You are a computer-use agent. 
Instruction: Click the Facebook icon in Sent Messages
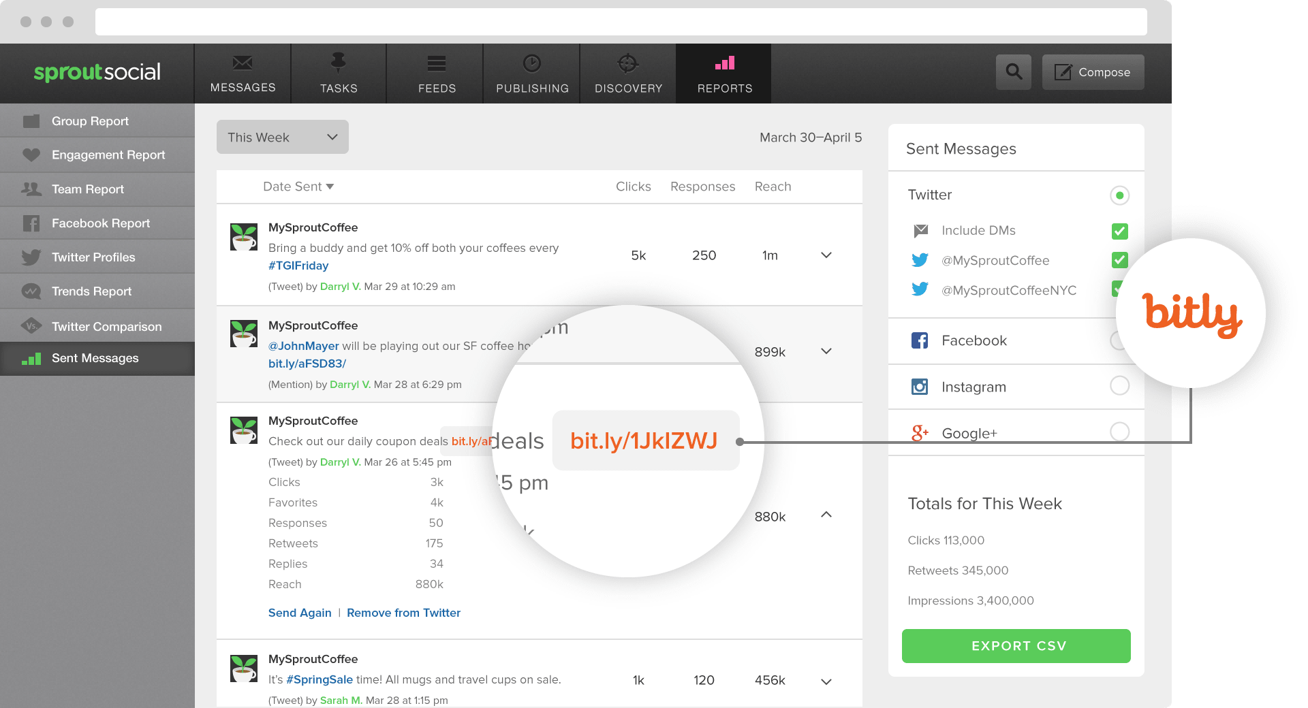(x=920, y=340)
